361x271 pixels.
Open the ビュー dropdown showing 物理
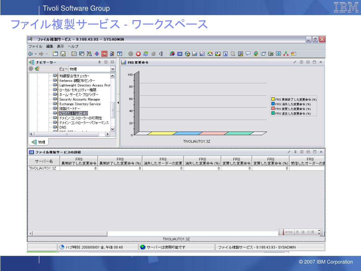click(112, 69)
